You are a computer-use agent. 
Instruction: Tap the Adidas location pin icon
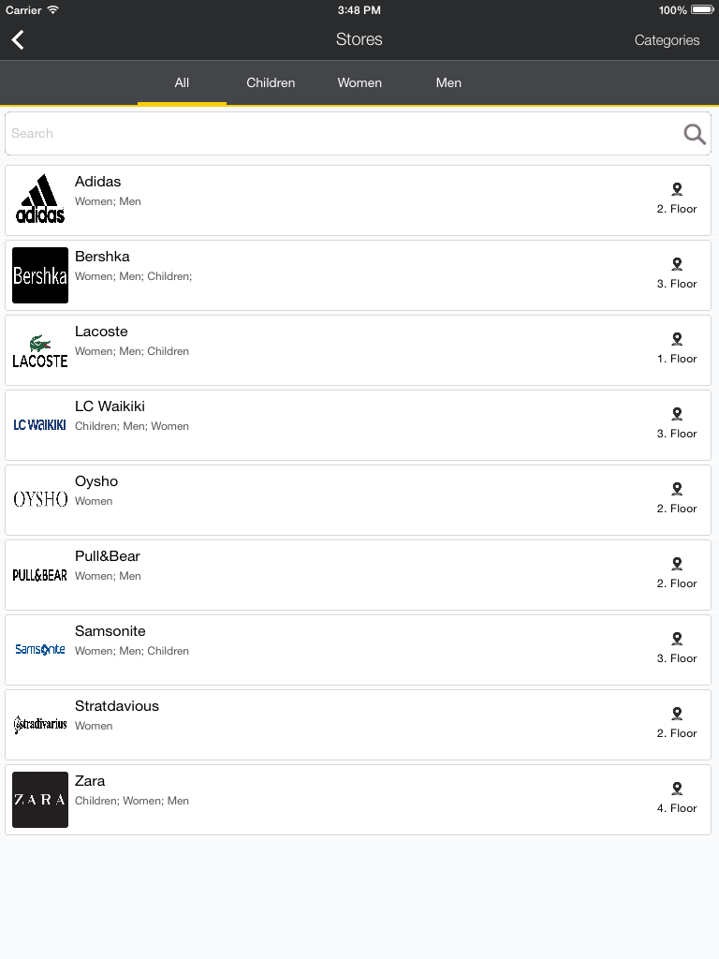point(677,189)
